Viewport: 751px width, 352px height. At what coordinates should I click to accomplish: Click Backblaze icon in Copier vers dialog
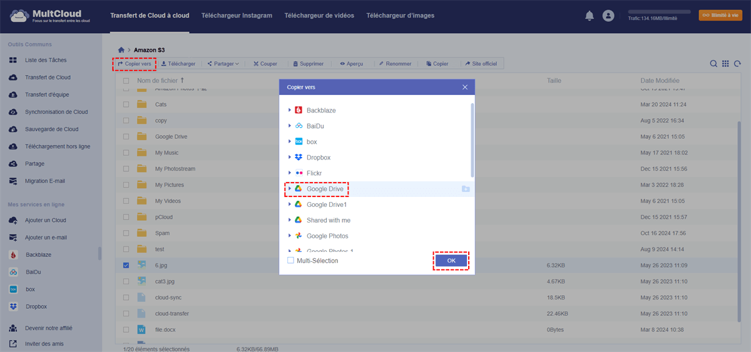click(299, 110)
